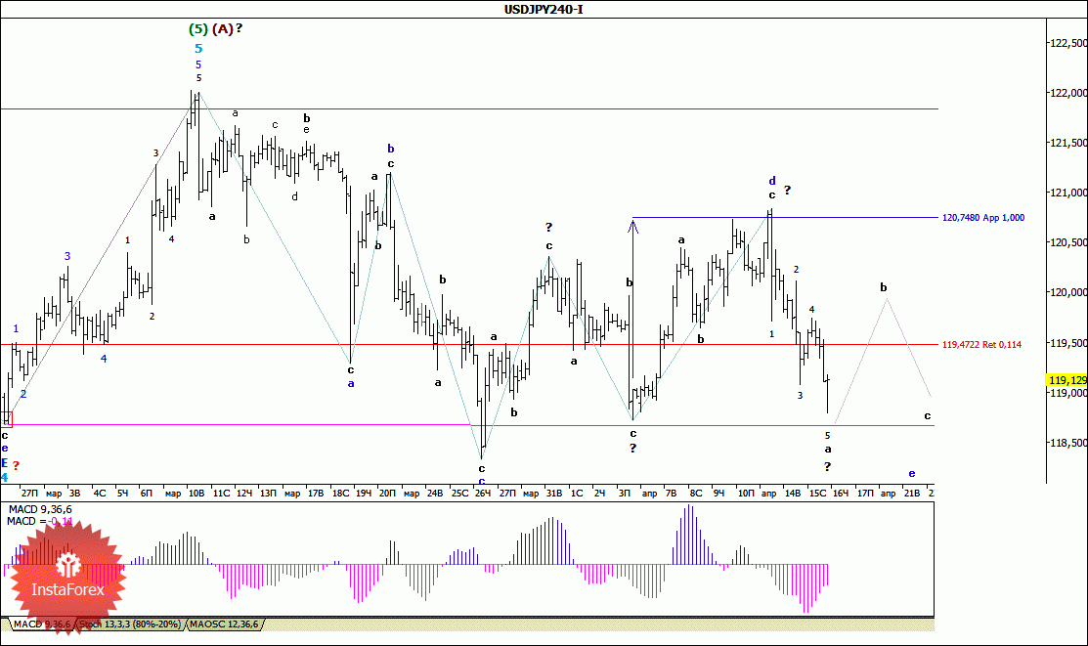Click the 15С date label on time axis
This screenshot has width=1088, height=646.
pos(818,494)
